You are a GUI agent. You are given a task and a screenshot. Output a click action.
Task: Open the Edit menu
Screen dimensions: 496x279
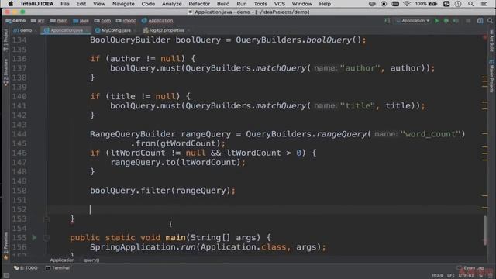tap(81, 4)
